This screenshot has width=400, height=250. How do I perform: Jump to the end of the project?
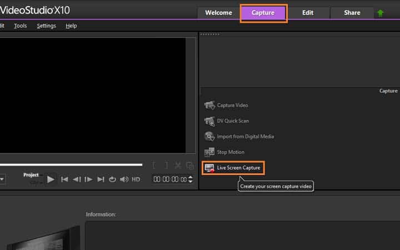coord(101,179)
